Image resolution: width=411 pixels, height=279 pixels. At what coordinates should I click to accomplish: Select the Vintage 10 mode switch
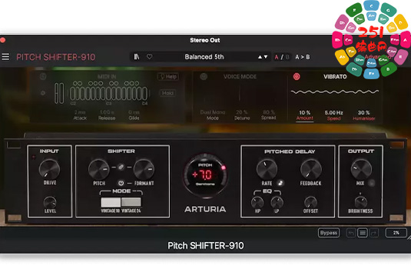[111, 202]
